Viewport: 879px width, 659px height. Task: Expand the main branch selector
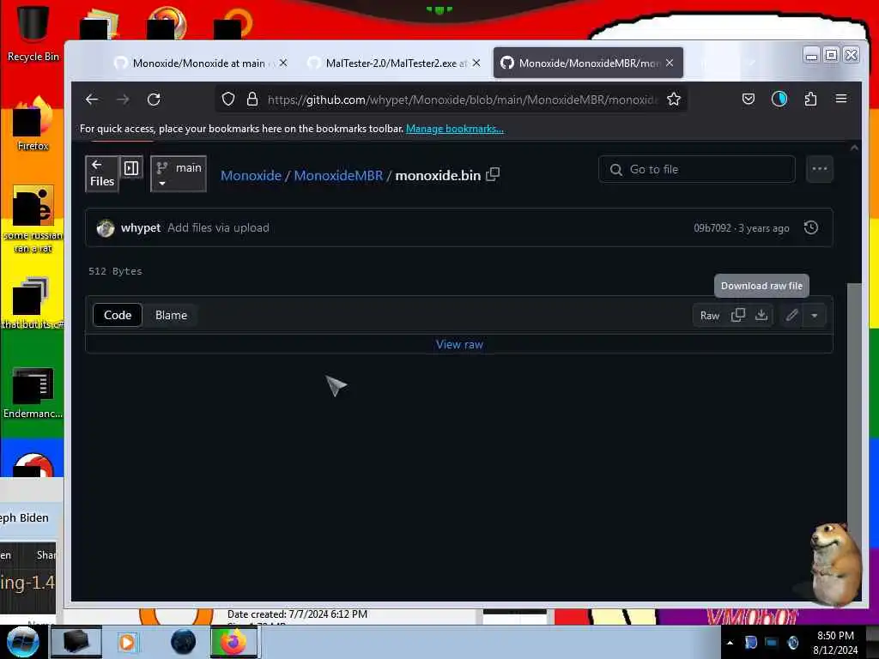pyautogui.click(x=179, y=173)
